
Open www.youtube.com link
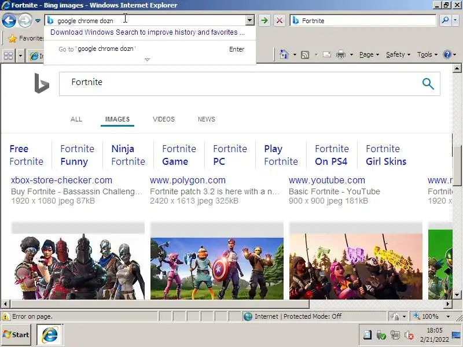(x=327, y=180)
